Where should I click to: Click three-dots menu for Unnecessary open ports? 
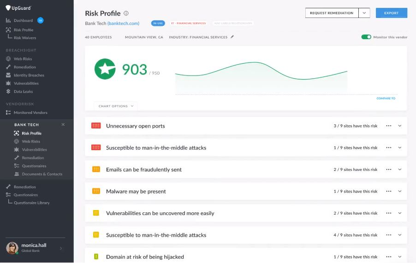(389, 126)
